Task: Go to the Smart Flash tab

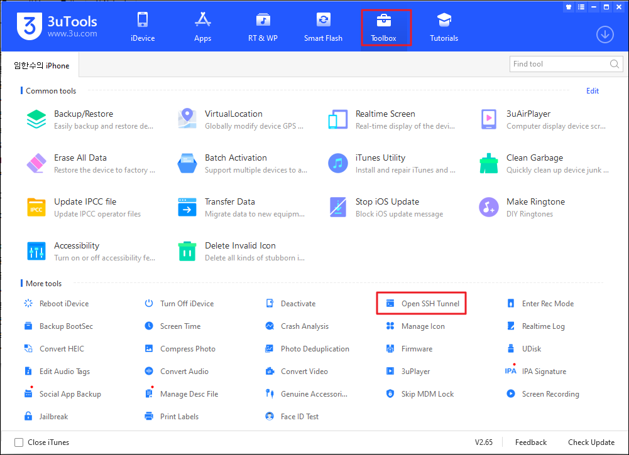Action: pyautogui.click(x=323, y=27)
